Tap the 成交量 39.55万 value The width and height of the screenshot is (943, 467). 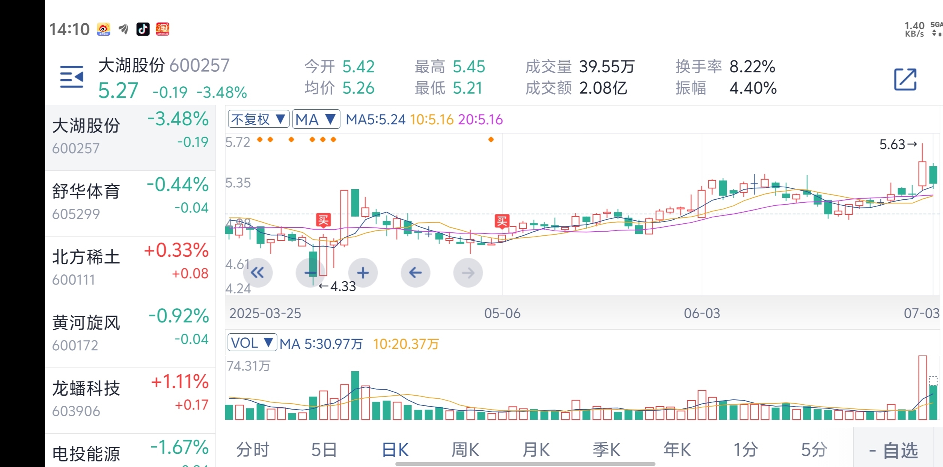pyautogui.click(x=607, y=67)
